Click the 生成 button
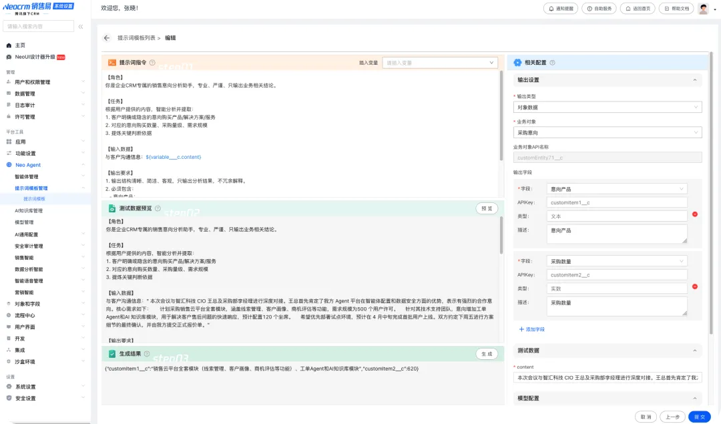The width and height of the screenshot is (721, 424). [x=487, y=354]
